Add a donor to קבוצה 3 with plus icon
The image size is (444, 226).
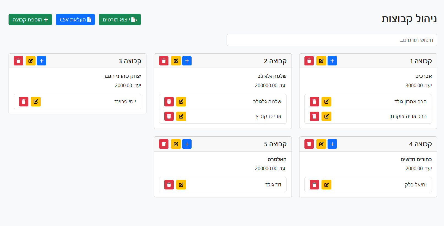pos(42,61)
